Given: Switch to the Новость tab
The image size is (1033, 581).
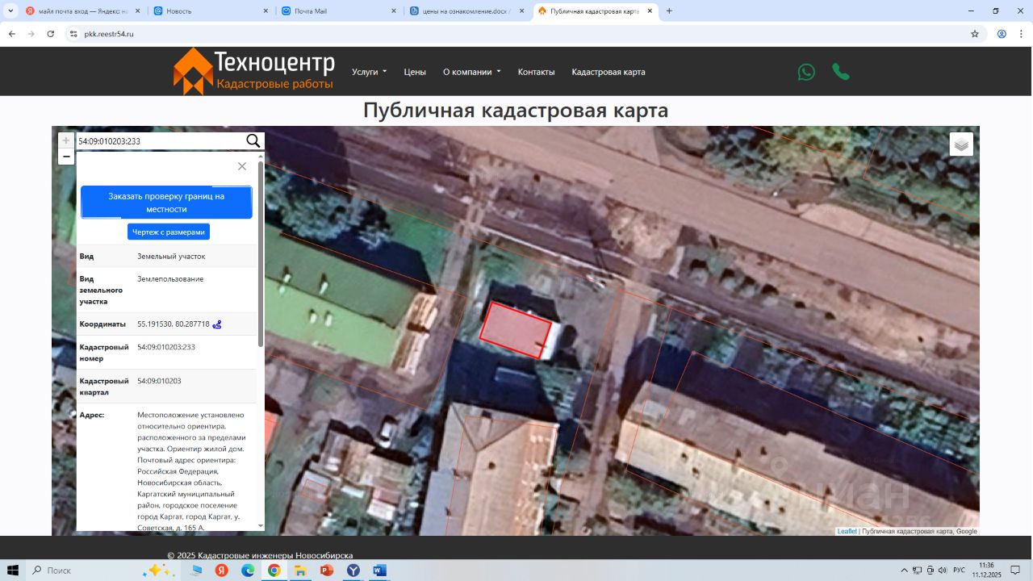Looking at the screenshot, I should pos(211,11).
